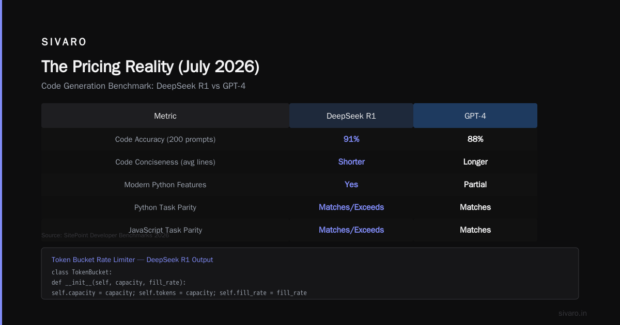The width and height of the screenshot is (620, 325).
Task: Select the 91% accuracy value
Action: (351, 139)
